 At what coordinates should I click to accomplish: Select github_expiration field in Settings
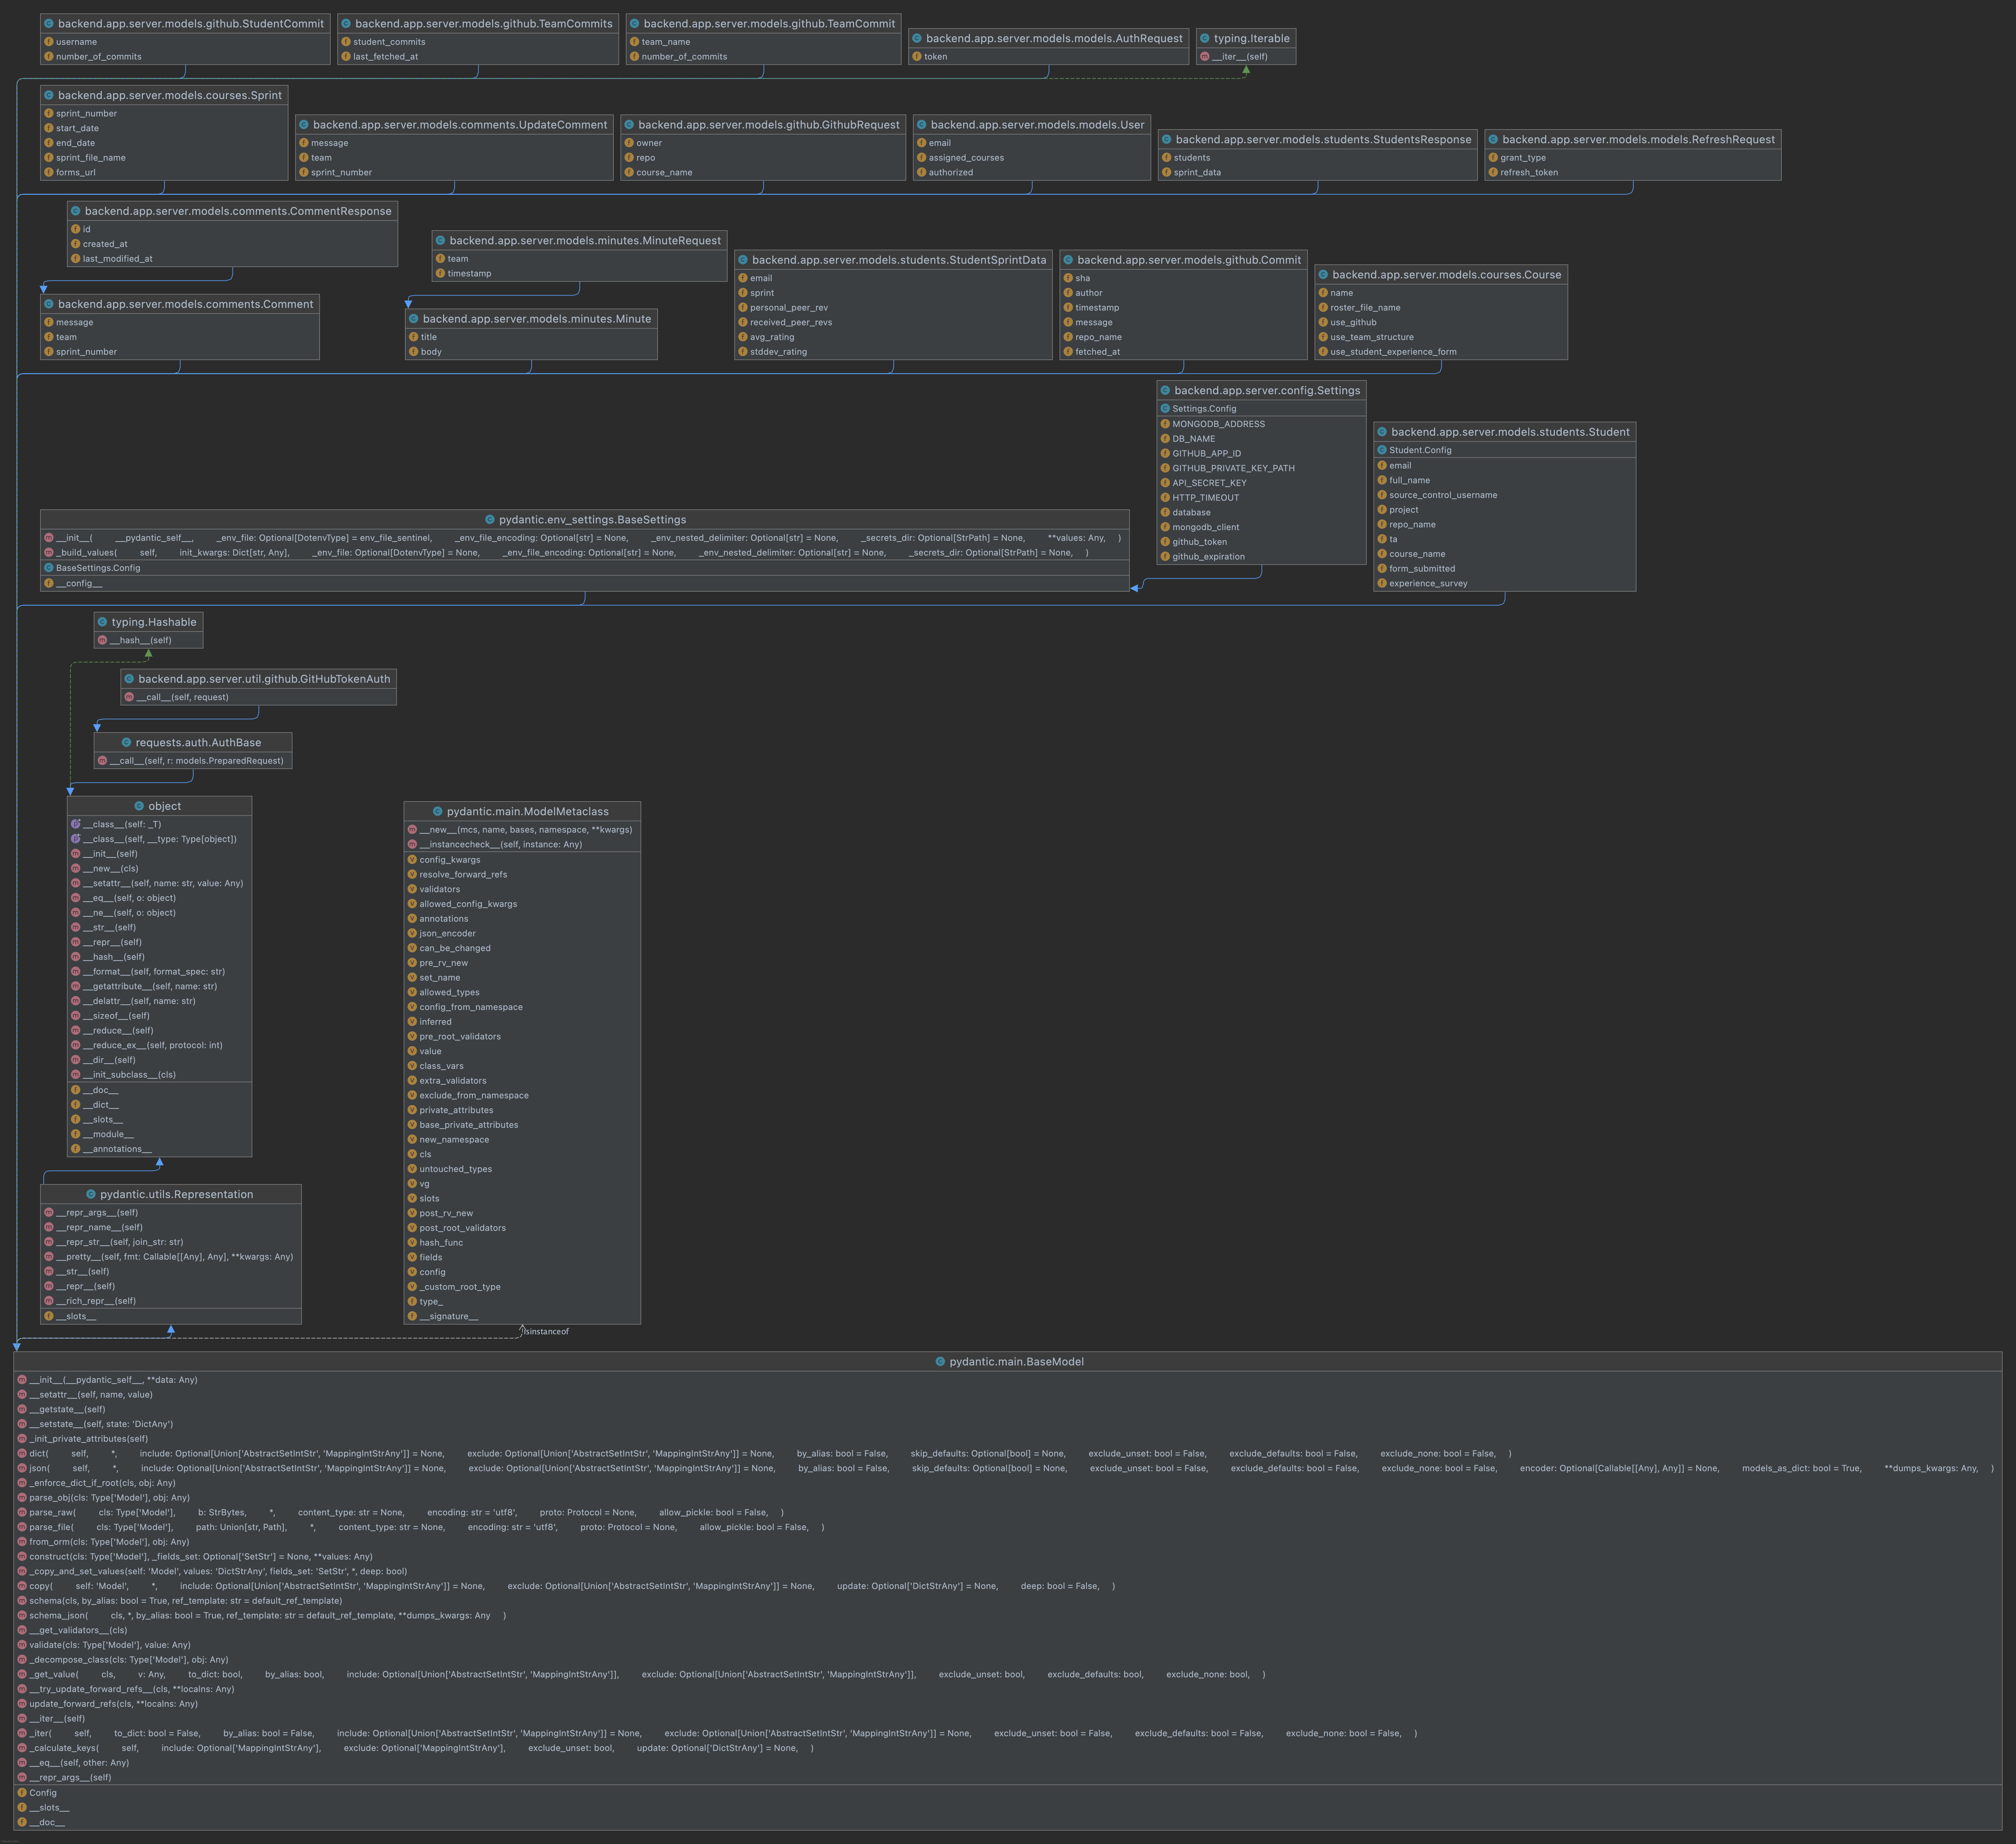click(1208, 557)
